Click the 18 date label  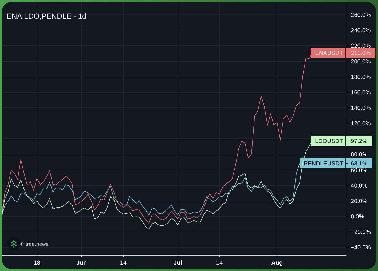(37, 263)
